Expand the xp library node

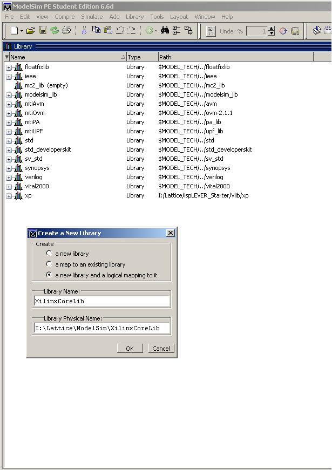click(x=9, y=196)
